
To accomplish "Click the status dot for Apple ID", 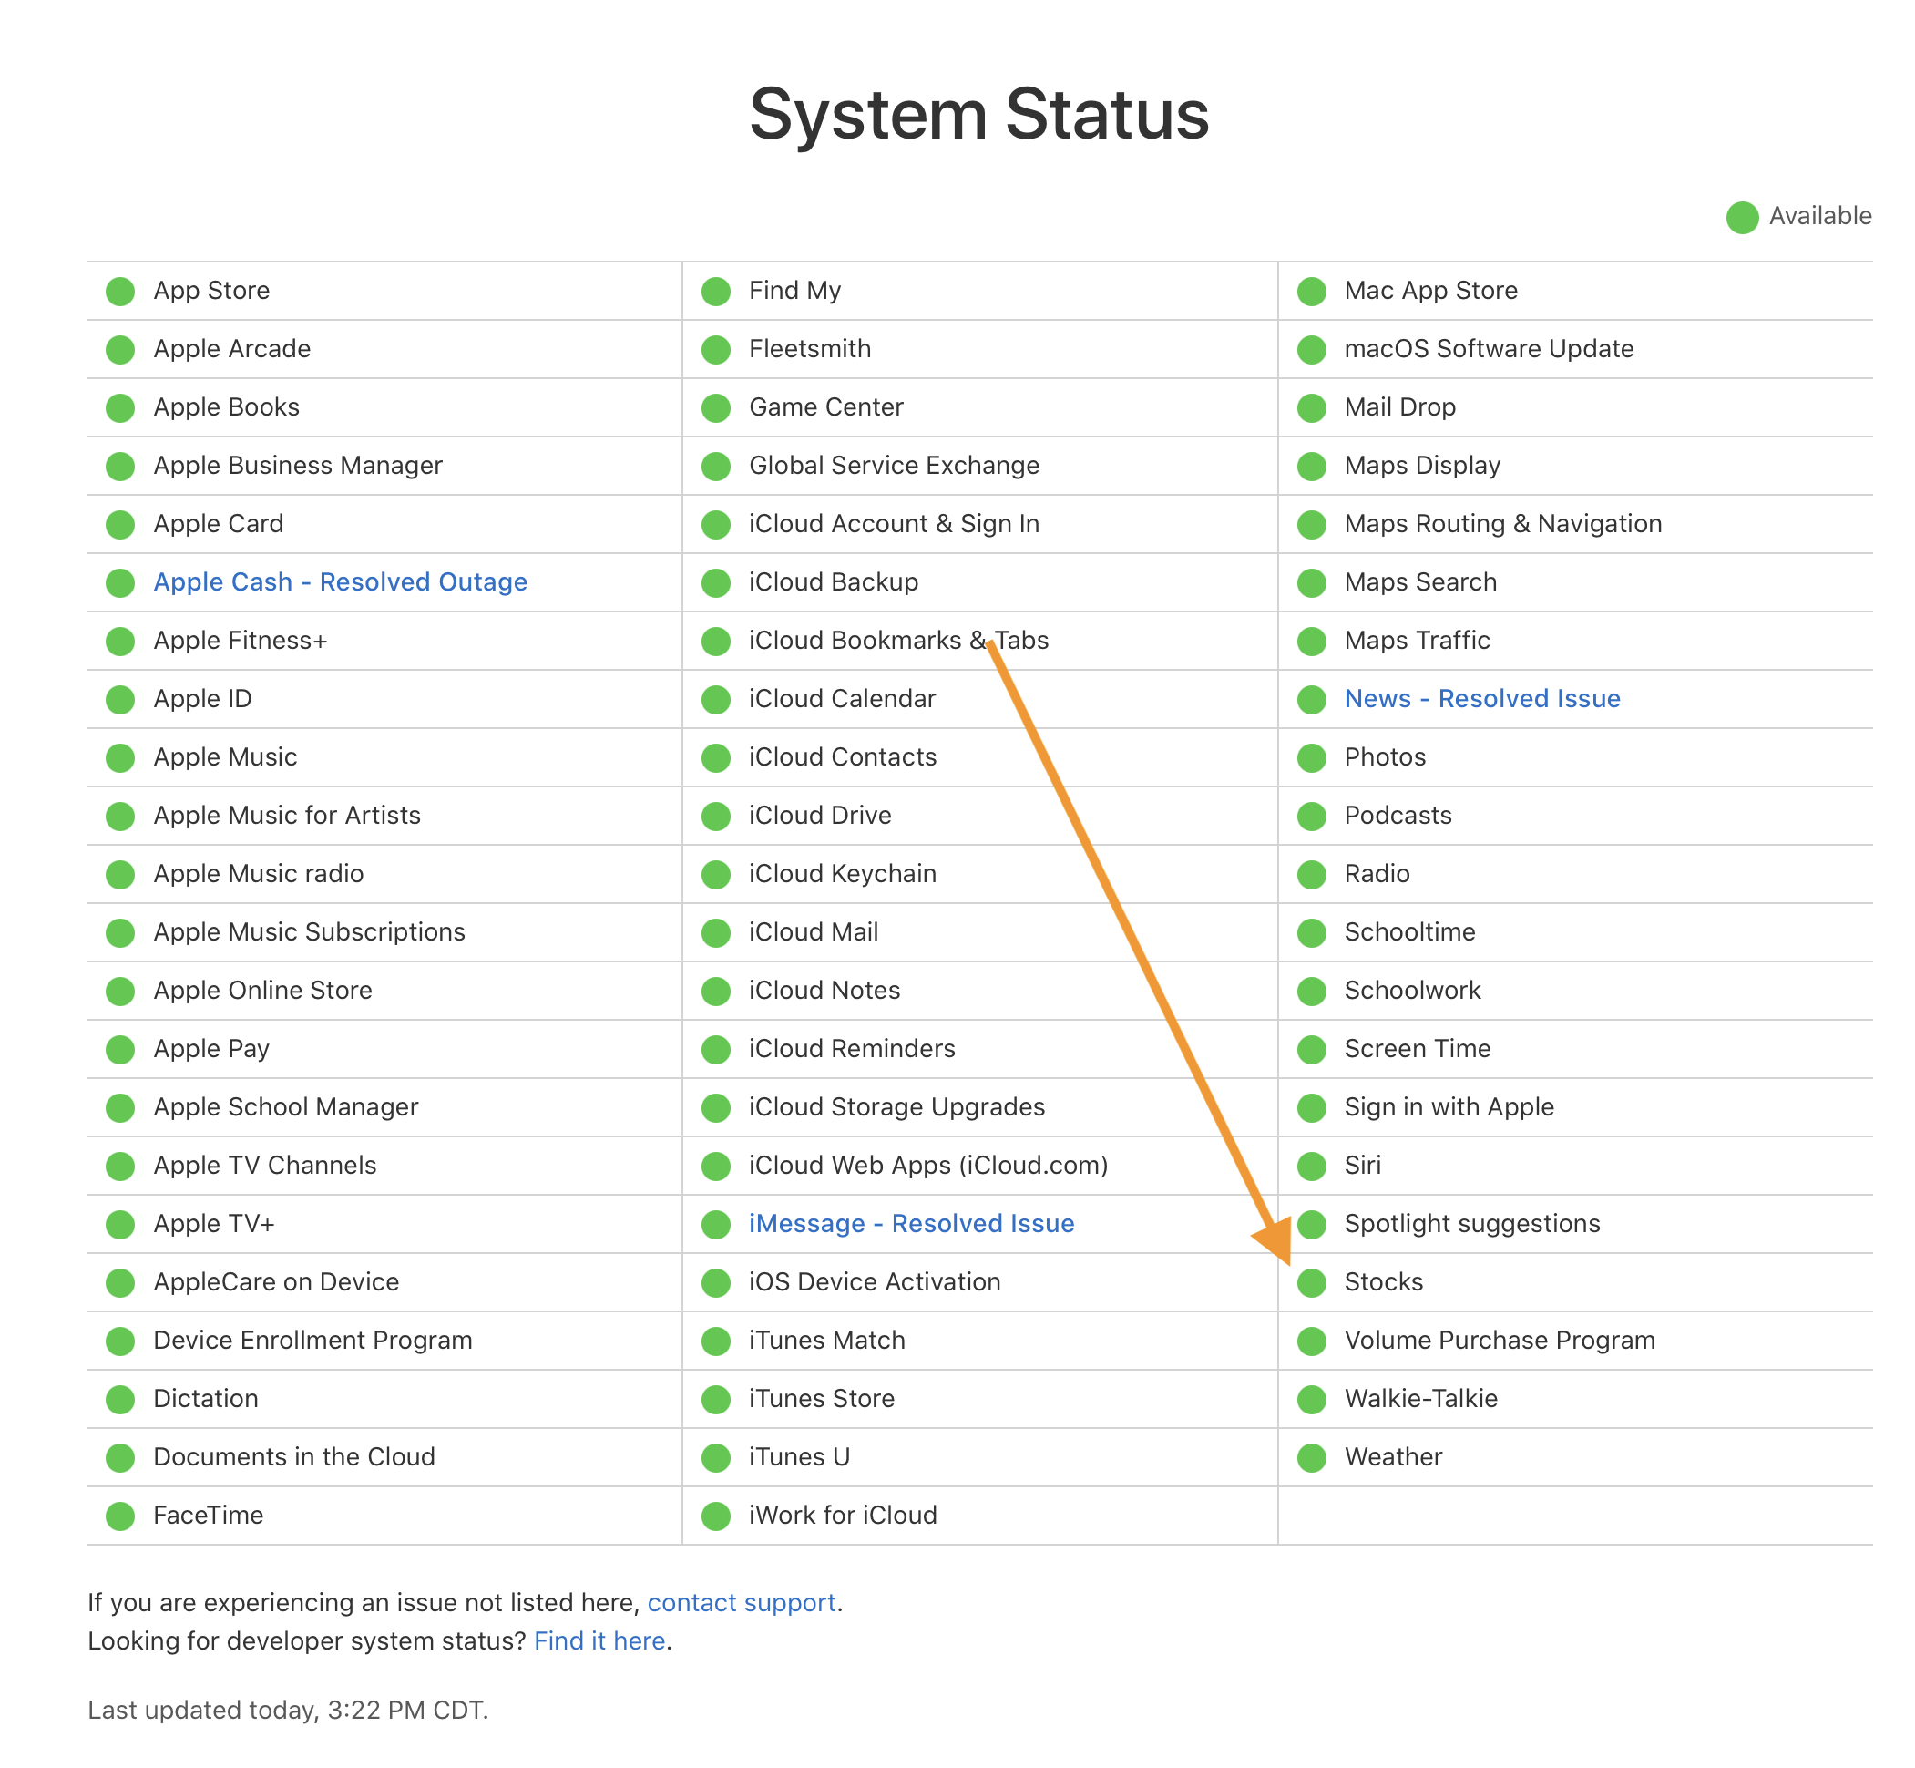I will pos(120,699).
